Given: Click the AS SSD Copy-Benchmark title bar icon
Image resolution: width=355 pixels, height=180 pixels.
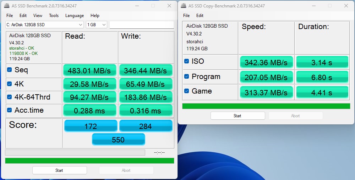Looking at the screenshot, I should click(x=183, y=6).
